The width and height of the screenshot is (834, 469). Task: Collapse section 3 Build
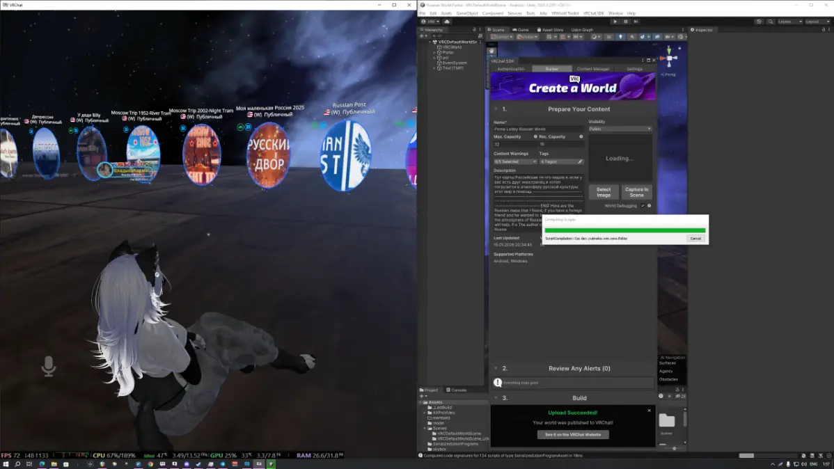click(496, 398)
